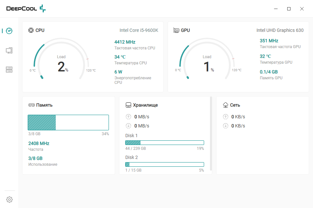This screenshot has height=208, width=313.
Task: Open the server rack sidebar icon
Action: coord(9,70)
